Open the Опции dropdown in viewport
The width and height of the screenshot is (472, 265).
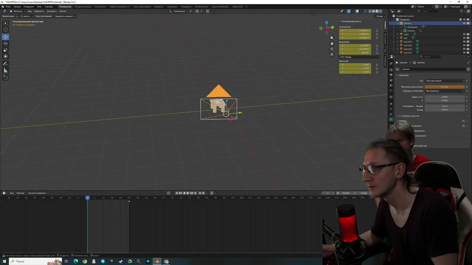(380, 16)
